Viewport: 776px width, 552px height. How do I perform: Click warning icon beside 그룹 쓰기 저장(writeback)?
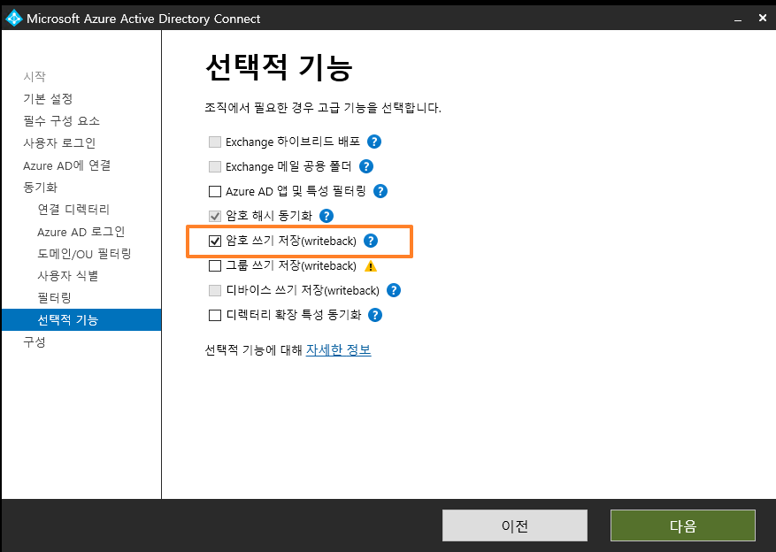coord(371,266)
